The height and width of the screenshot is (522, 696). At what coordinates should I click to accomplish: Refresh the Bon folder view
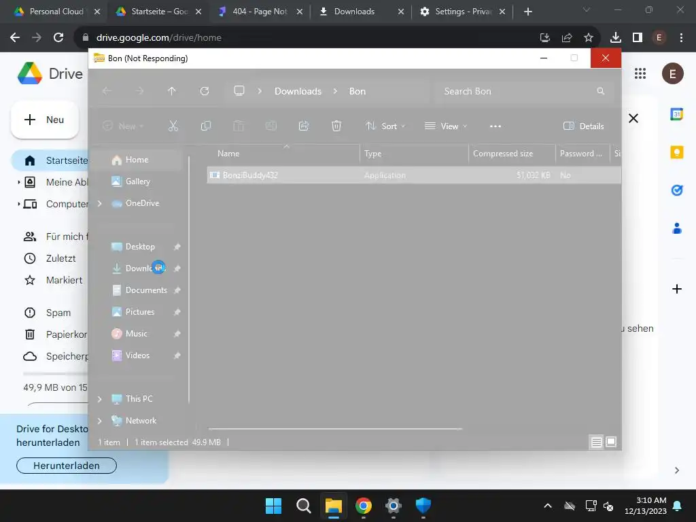tap(205, 91)
